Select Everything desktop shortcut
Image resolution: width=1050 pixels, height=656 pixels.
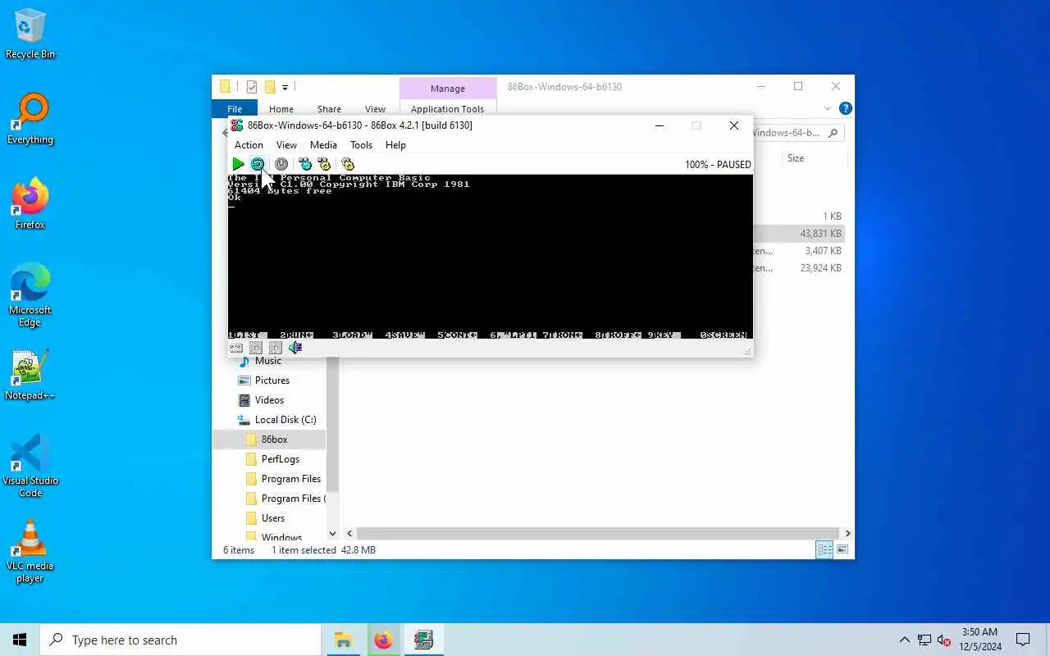[x=30, y=120]
